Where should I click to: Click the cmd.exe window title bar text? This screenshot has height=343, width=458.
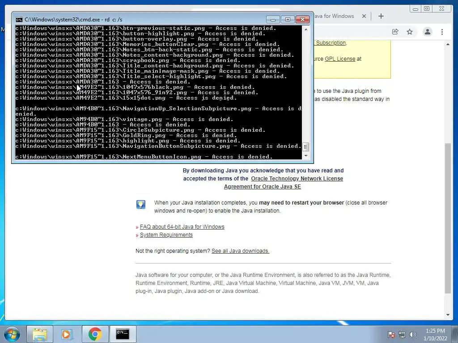point(73,20)
